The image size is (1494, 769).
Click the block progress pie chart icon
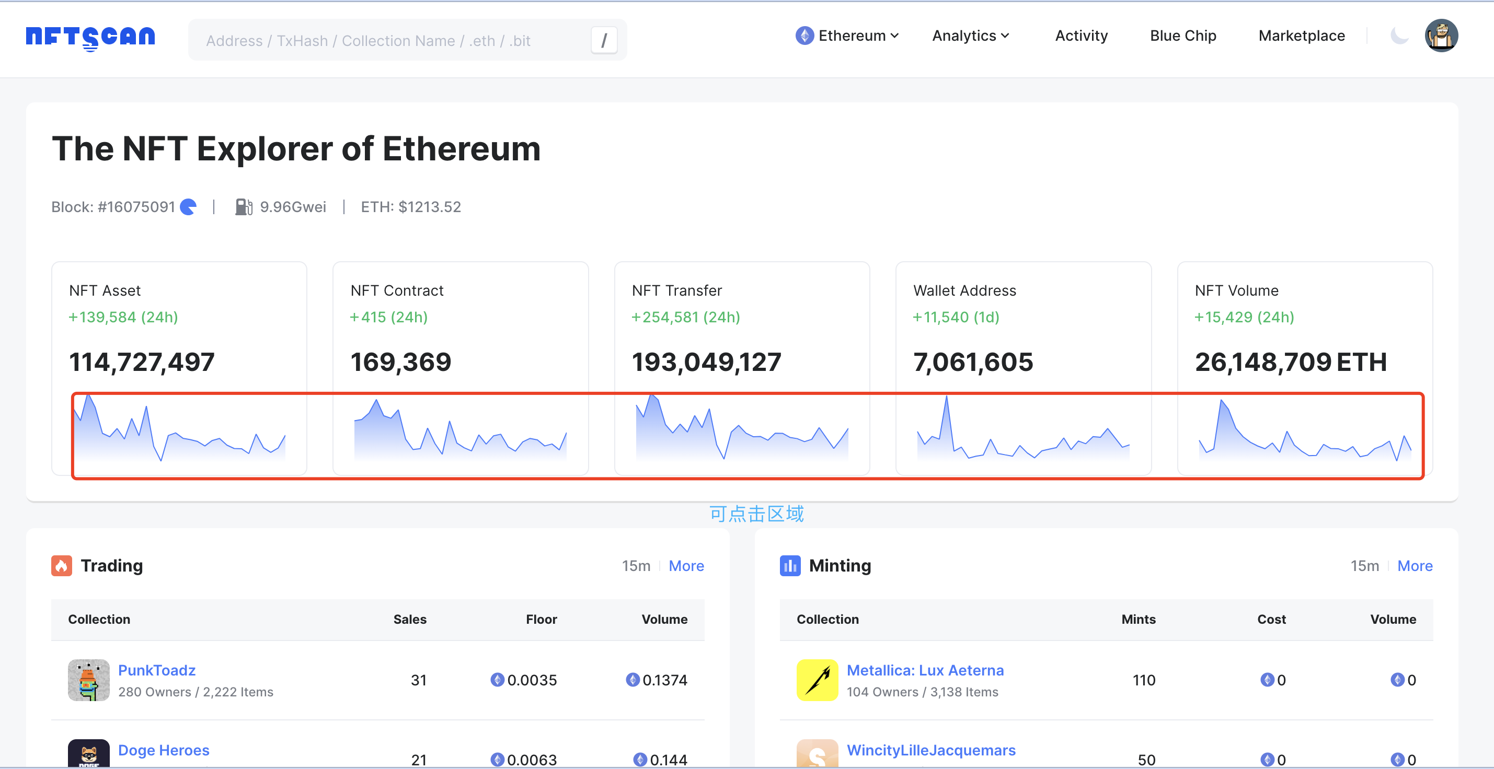(188, 207)
